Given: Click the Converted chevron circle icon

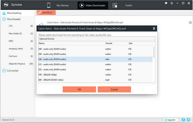Looking at the screenshot, I should [4, 71].
